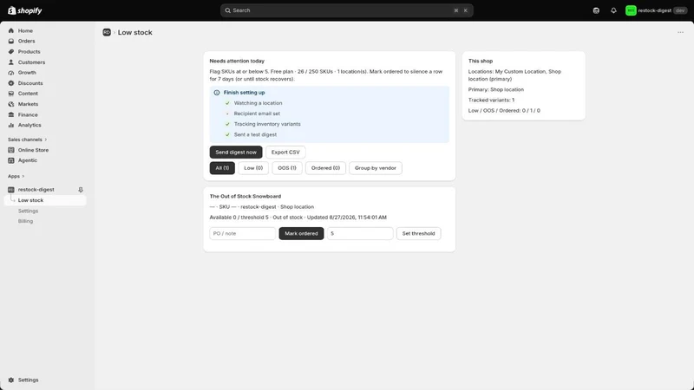Open the Markets globe icon

point(11,104)
